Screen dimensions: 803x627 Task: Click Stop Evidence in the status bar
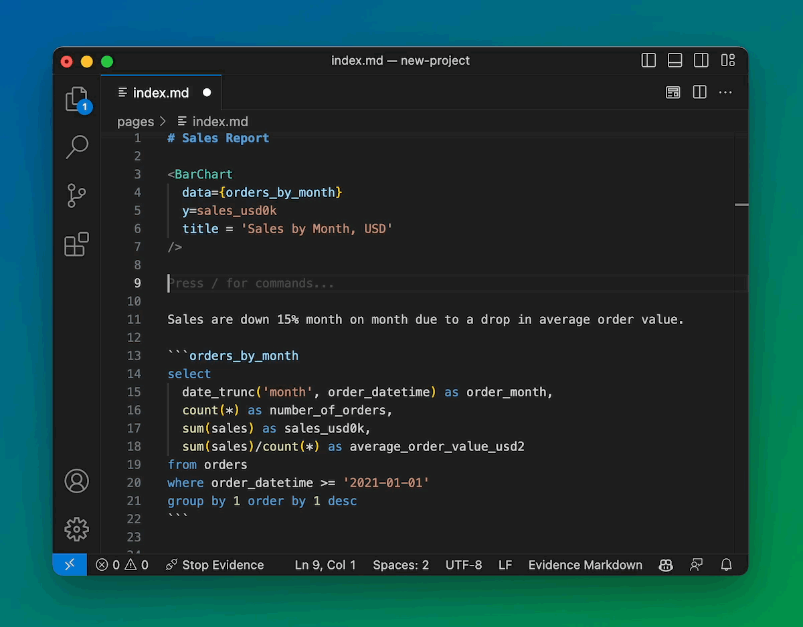215,565
